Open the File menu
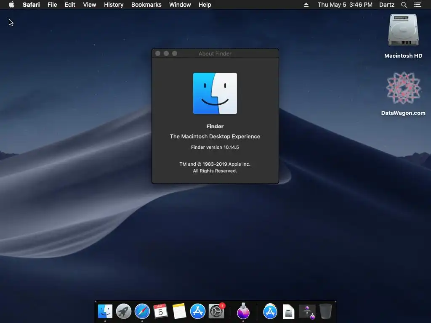This screenshot has width=431, height=323. [52, 5]
